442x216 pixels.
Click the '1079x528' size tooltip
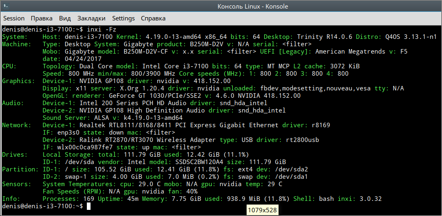(x=262, y=210)
